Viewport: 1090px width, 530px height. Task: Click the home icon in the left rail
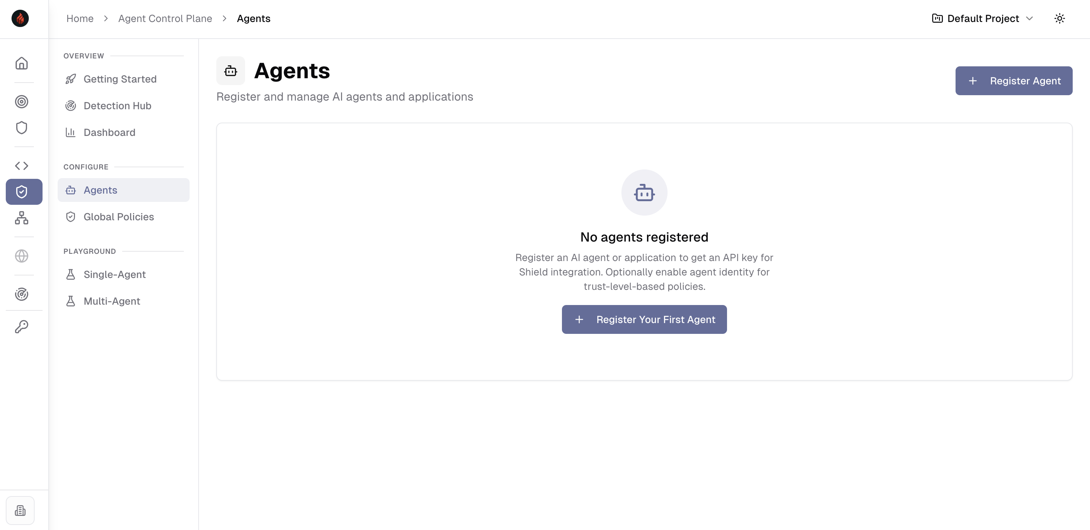coord(22,63)
